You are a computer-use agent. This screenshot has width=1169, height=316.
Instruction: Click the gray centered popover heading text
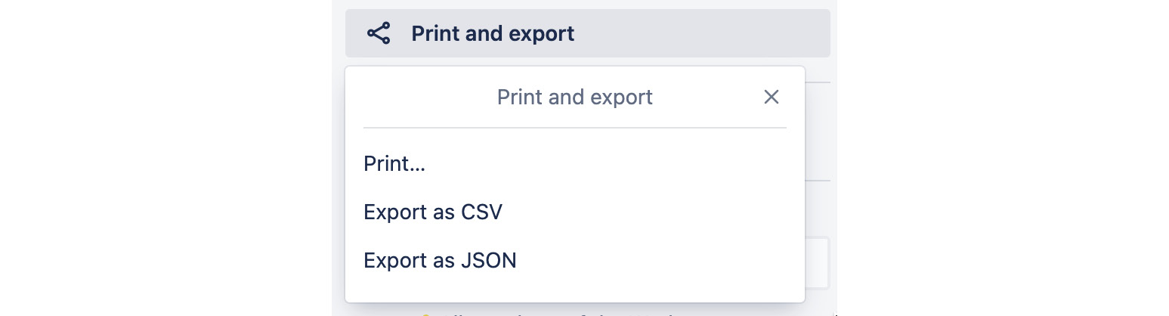tap(574, 97)
